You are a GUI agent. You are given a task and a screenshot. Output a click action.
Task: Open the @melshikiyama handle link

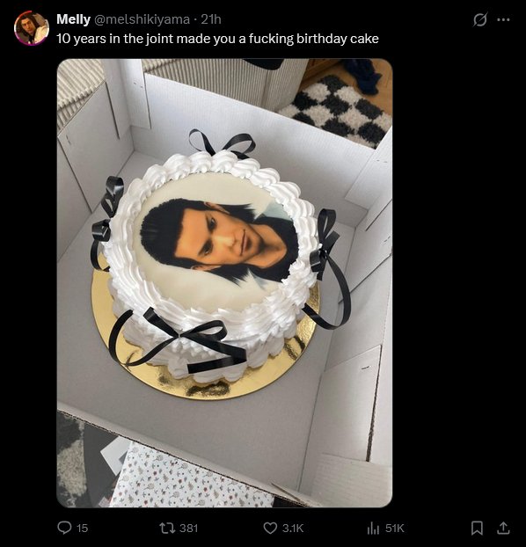[142, 19]
